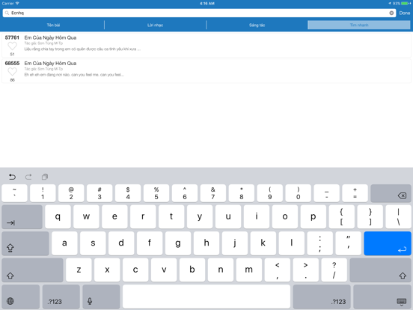Tap the letter n key
This screenshot has height=310, width=413.
point(221,270)
